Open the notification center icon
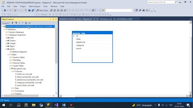 click(188, 105)
